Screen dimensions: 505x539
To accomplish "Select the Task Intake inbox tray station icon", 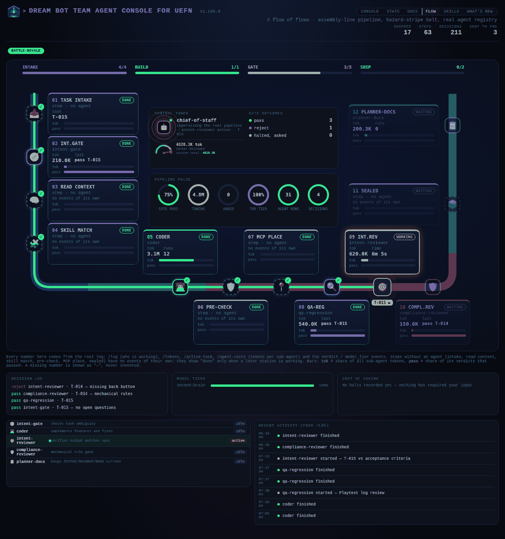I will pyautogui.click(x=34, y=114).
